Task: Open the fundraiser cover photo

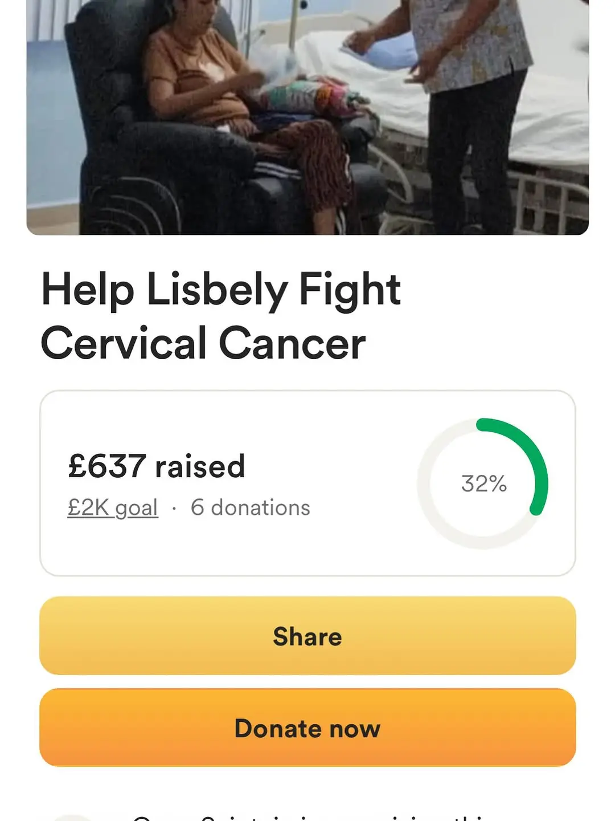Action: (307, 117)
